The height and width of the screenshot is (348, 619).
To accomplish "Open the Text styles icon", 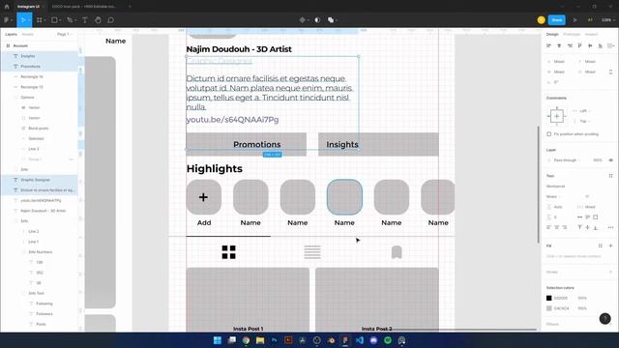I will (610, 176).
